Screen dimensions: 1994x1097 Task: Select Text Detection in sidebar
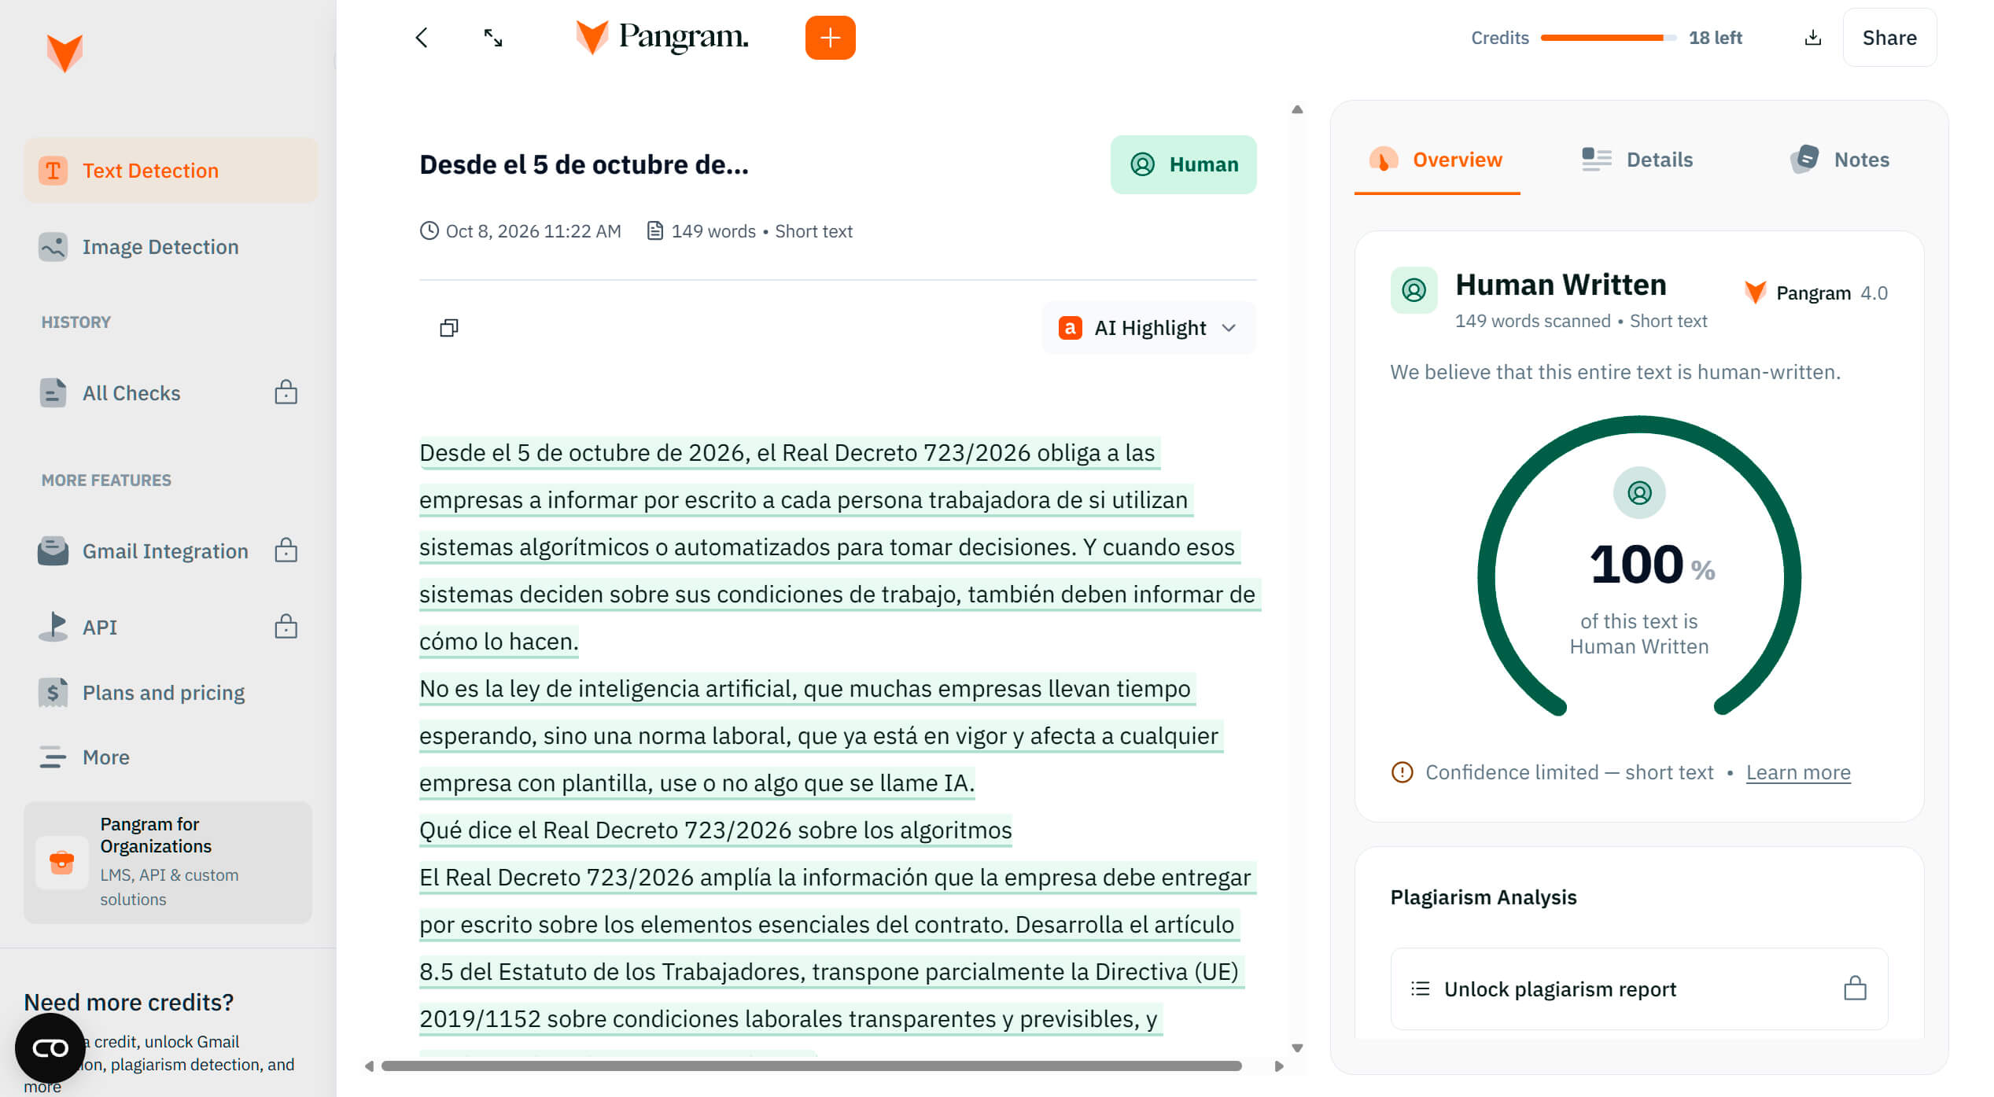171,171
